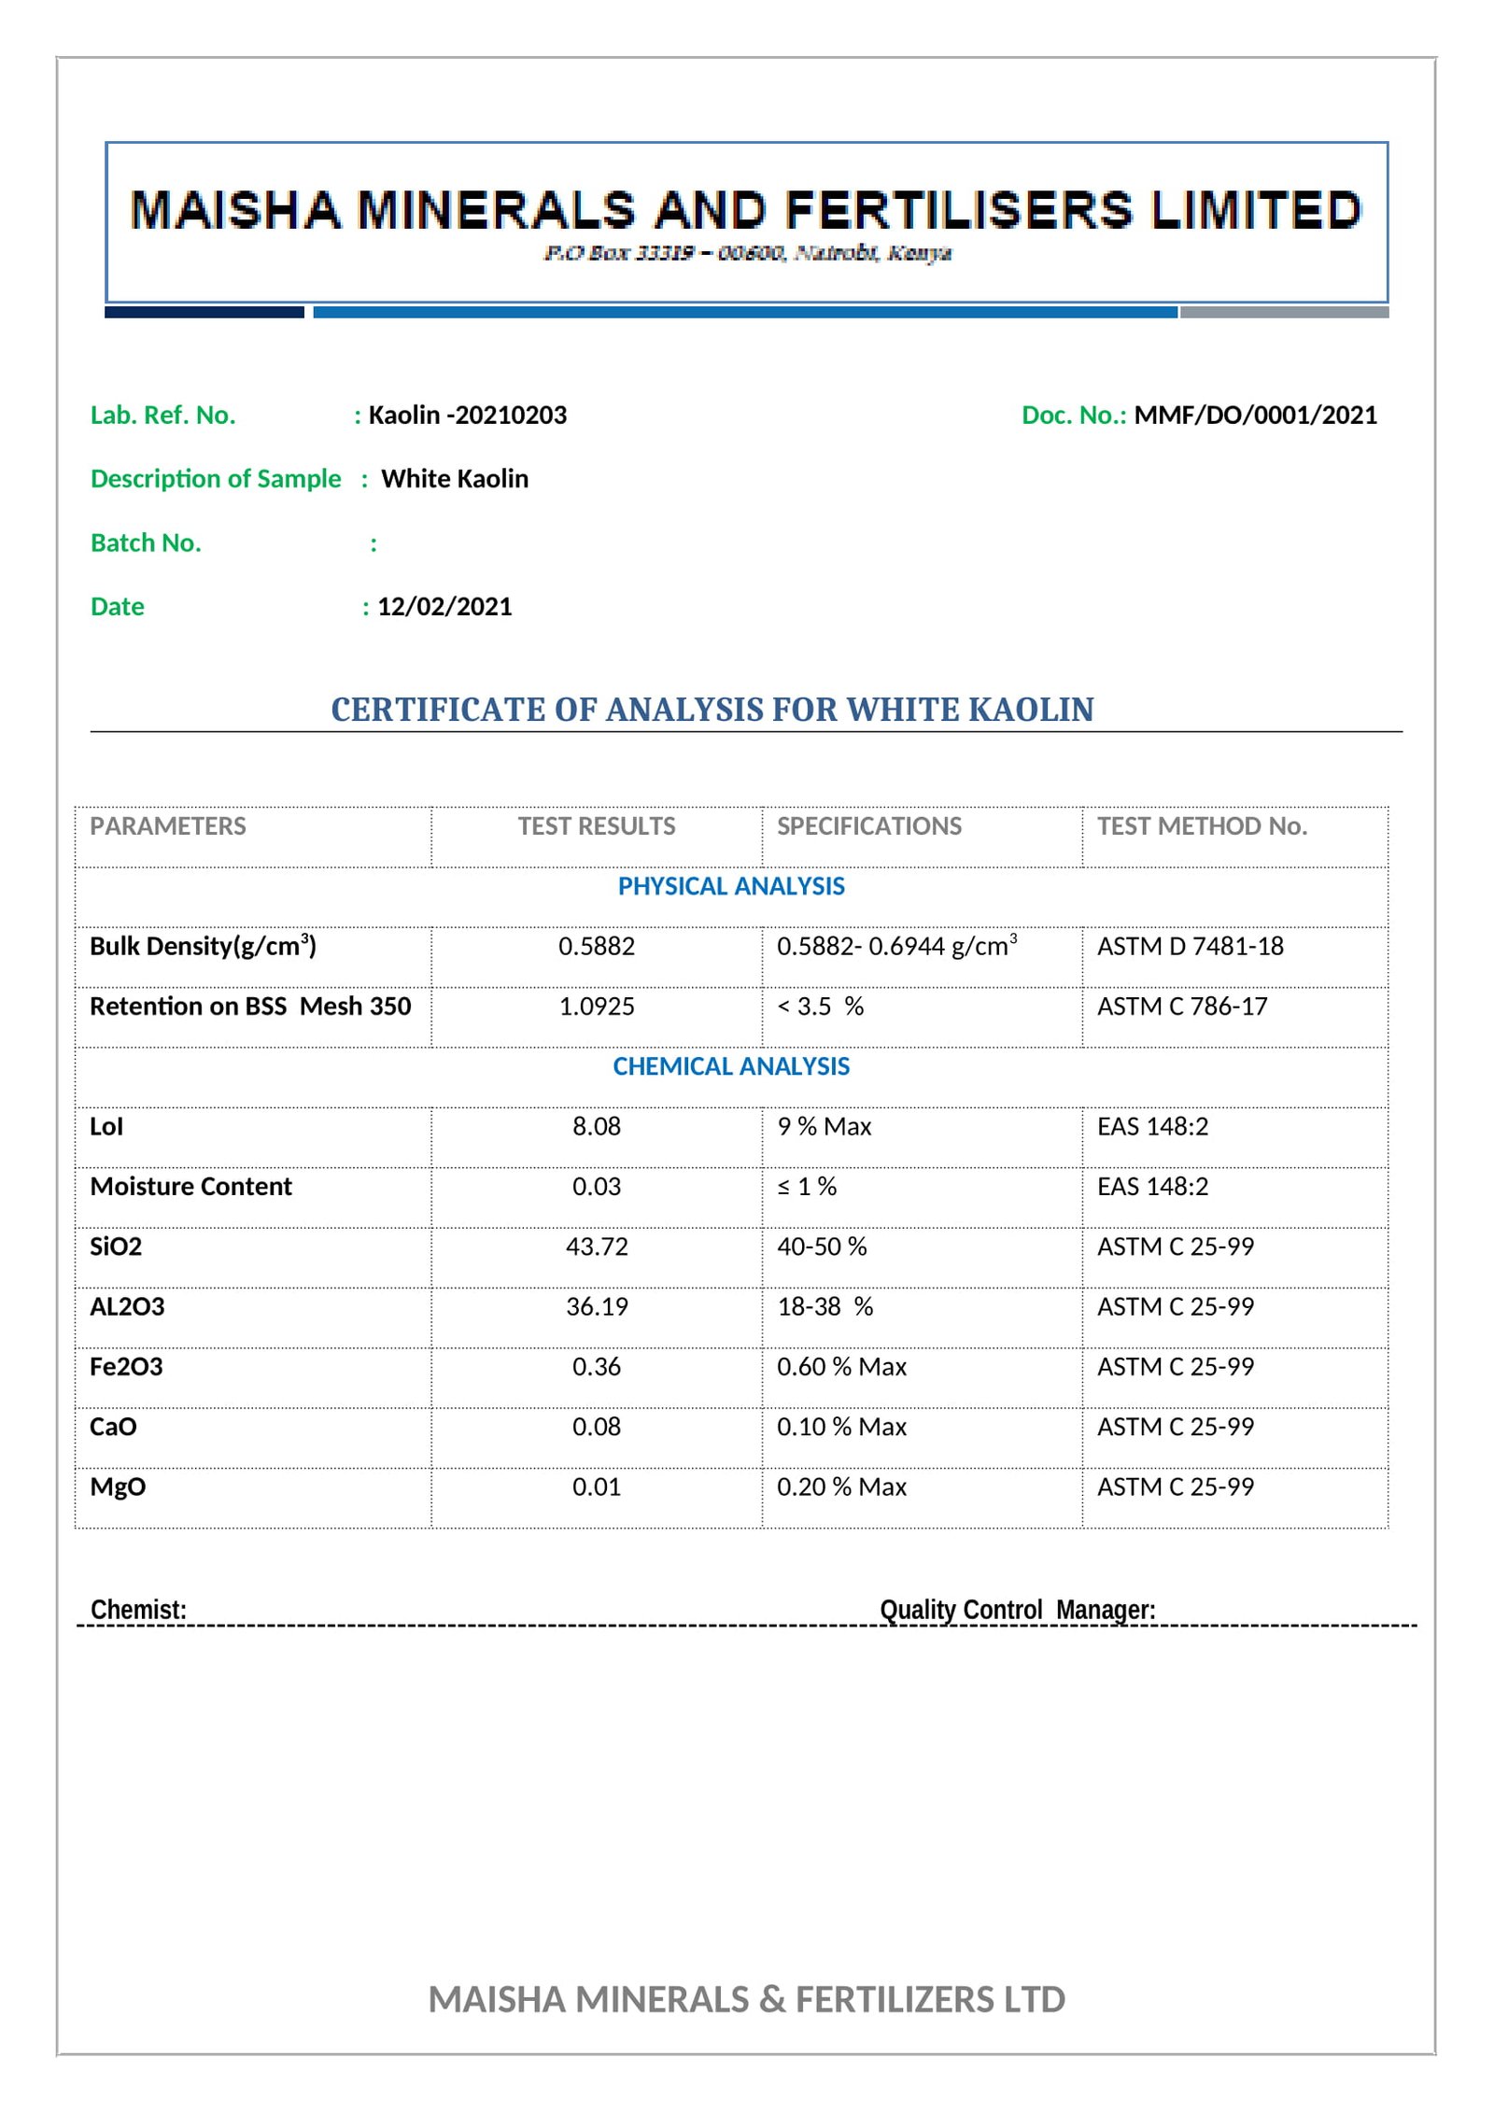Click the Chemist signature line label

(138, 1609)
